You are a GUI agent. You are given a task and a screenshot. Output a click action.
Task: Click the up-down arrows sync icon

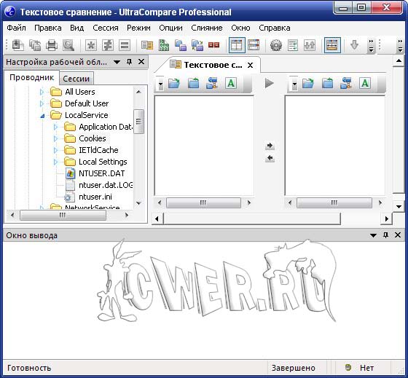click(310, 45)
